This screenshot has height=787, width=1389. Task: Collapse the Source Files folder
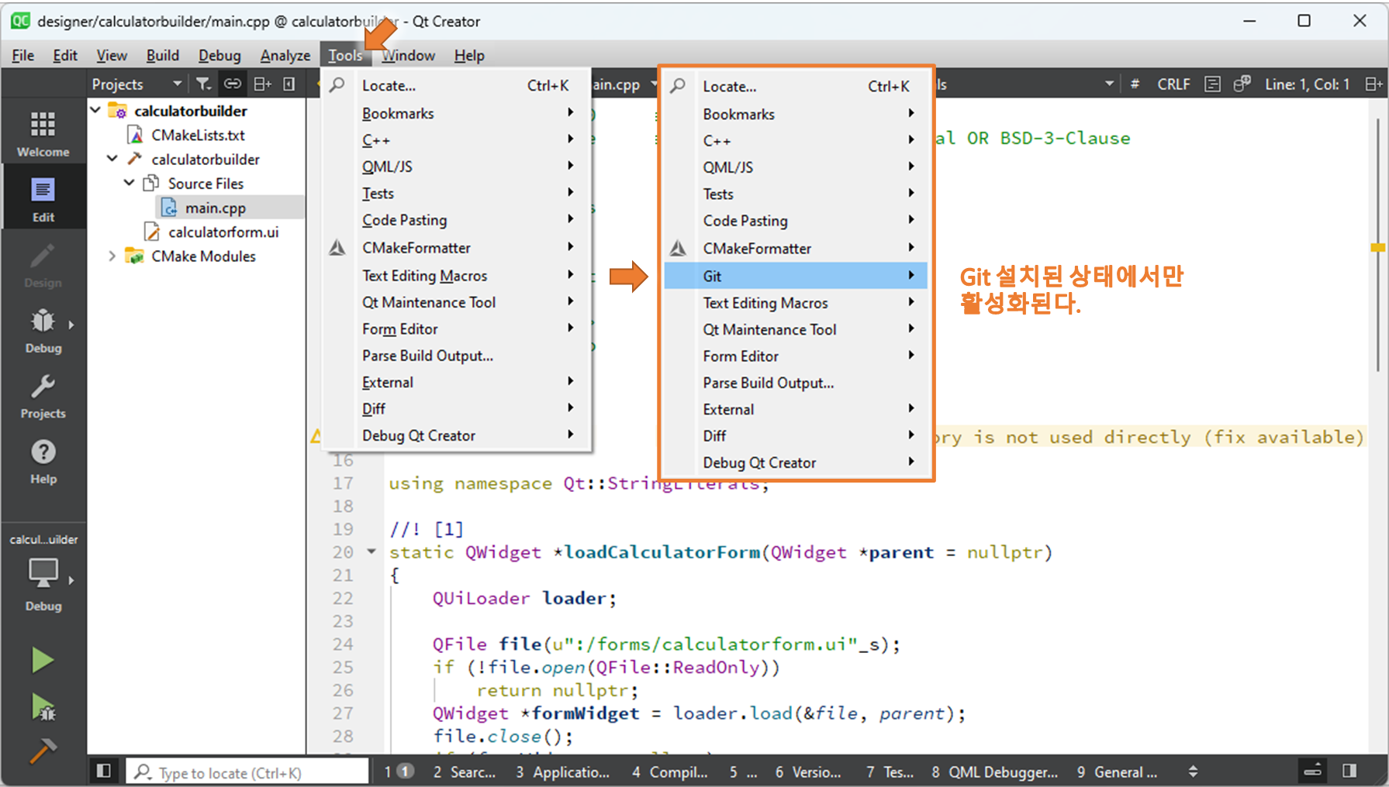click(130, 183)
